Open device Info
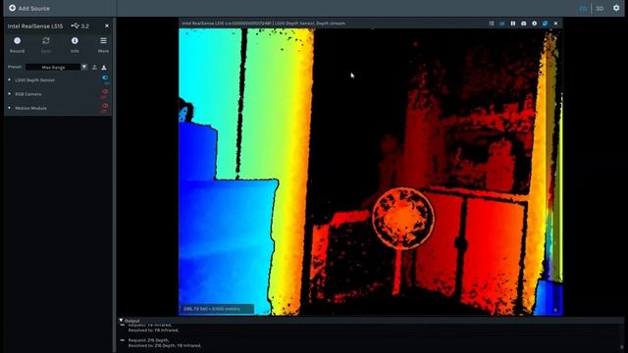The width and height of the screenshot is (628, 353). (x=75, y=44)
